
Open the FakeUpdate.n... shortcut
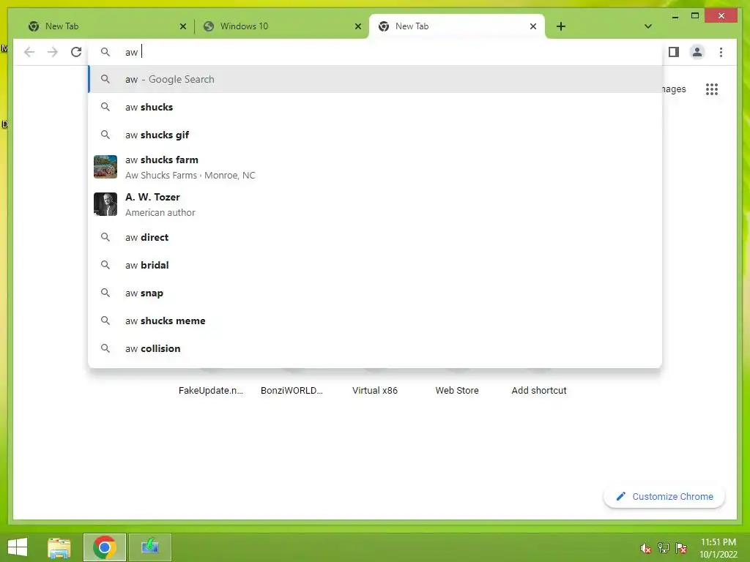[x=211, y=391]
